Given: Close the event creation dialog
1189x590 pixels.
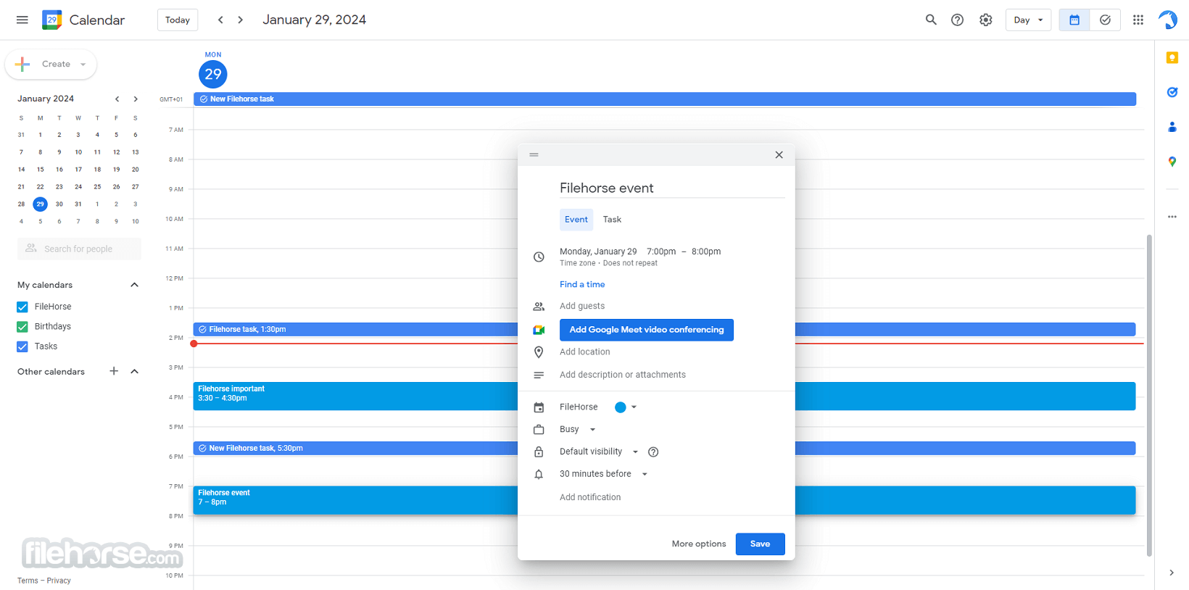Looking at the screenshot, I should [779, 154].
